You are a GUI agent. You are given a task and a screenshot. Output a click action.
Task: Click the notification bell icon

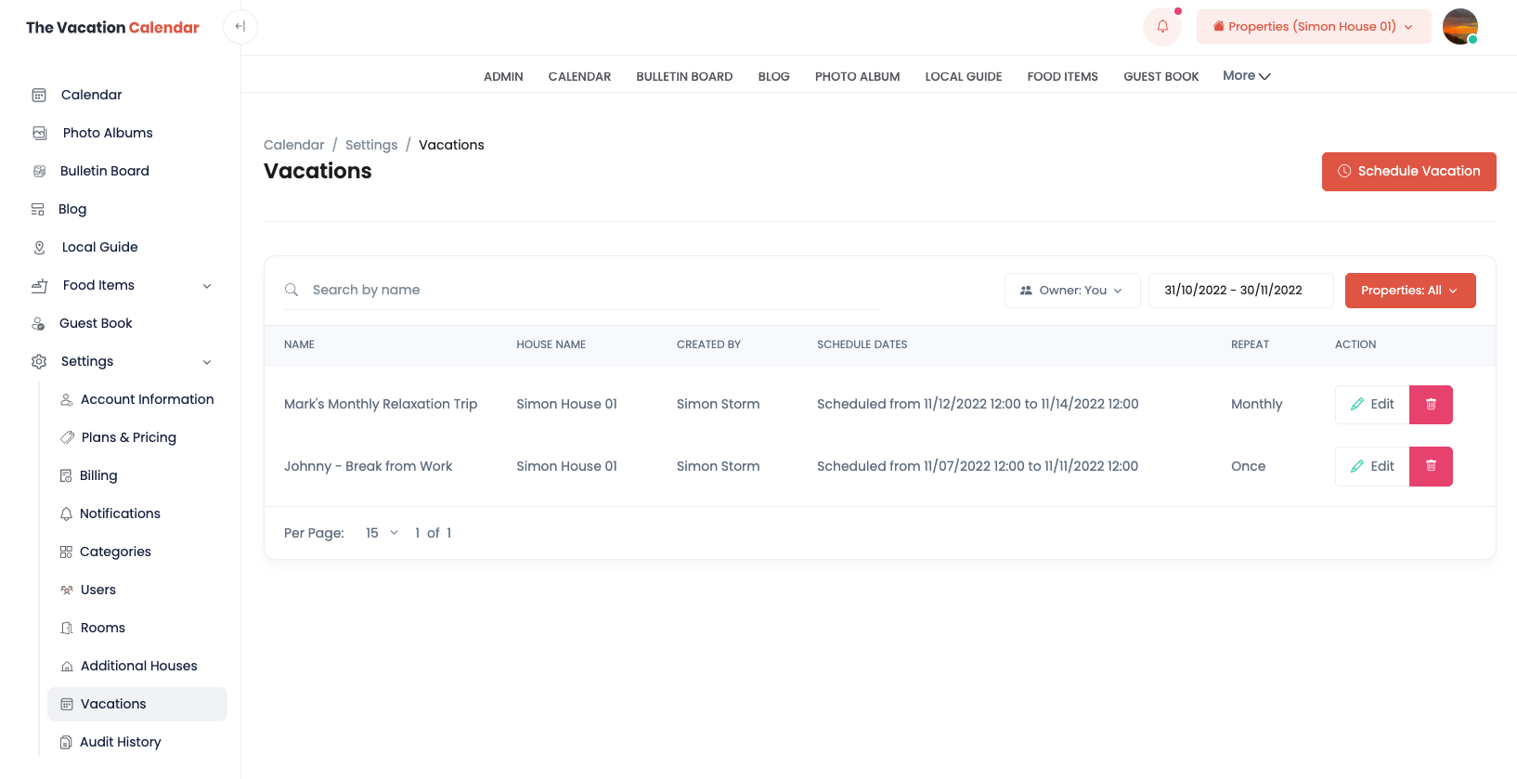[1161, 27]
